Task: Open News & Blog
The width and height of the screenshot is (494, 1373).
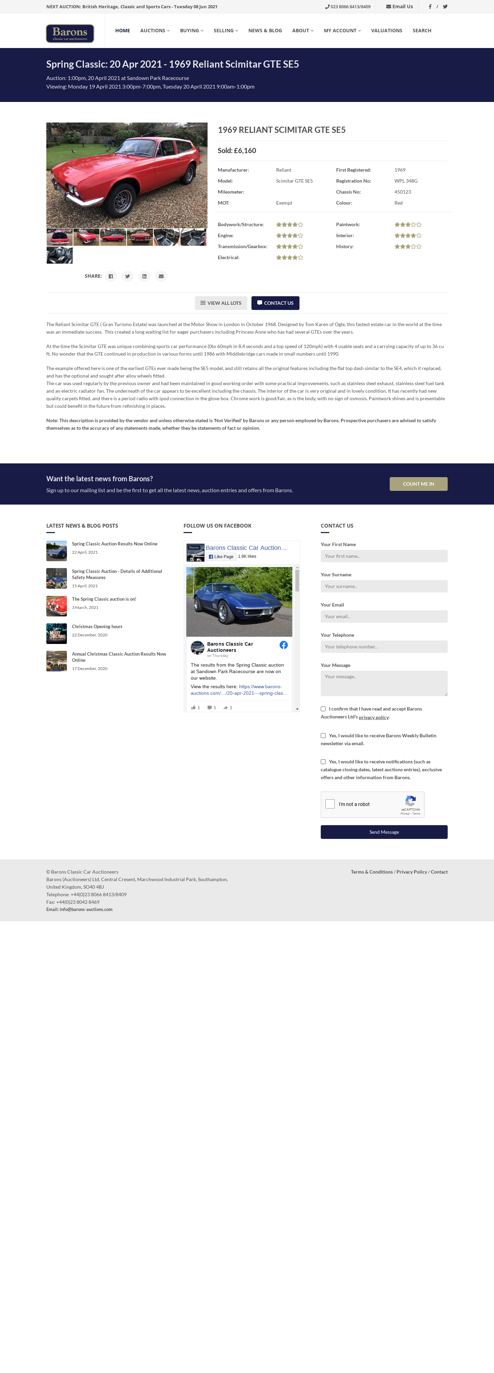Action: click(x=265, y=31)
